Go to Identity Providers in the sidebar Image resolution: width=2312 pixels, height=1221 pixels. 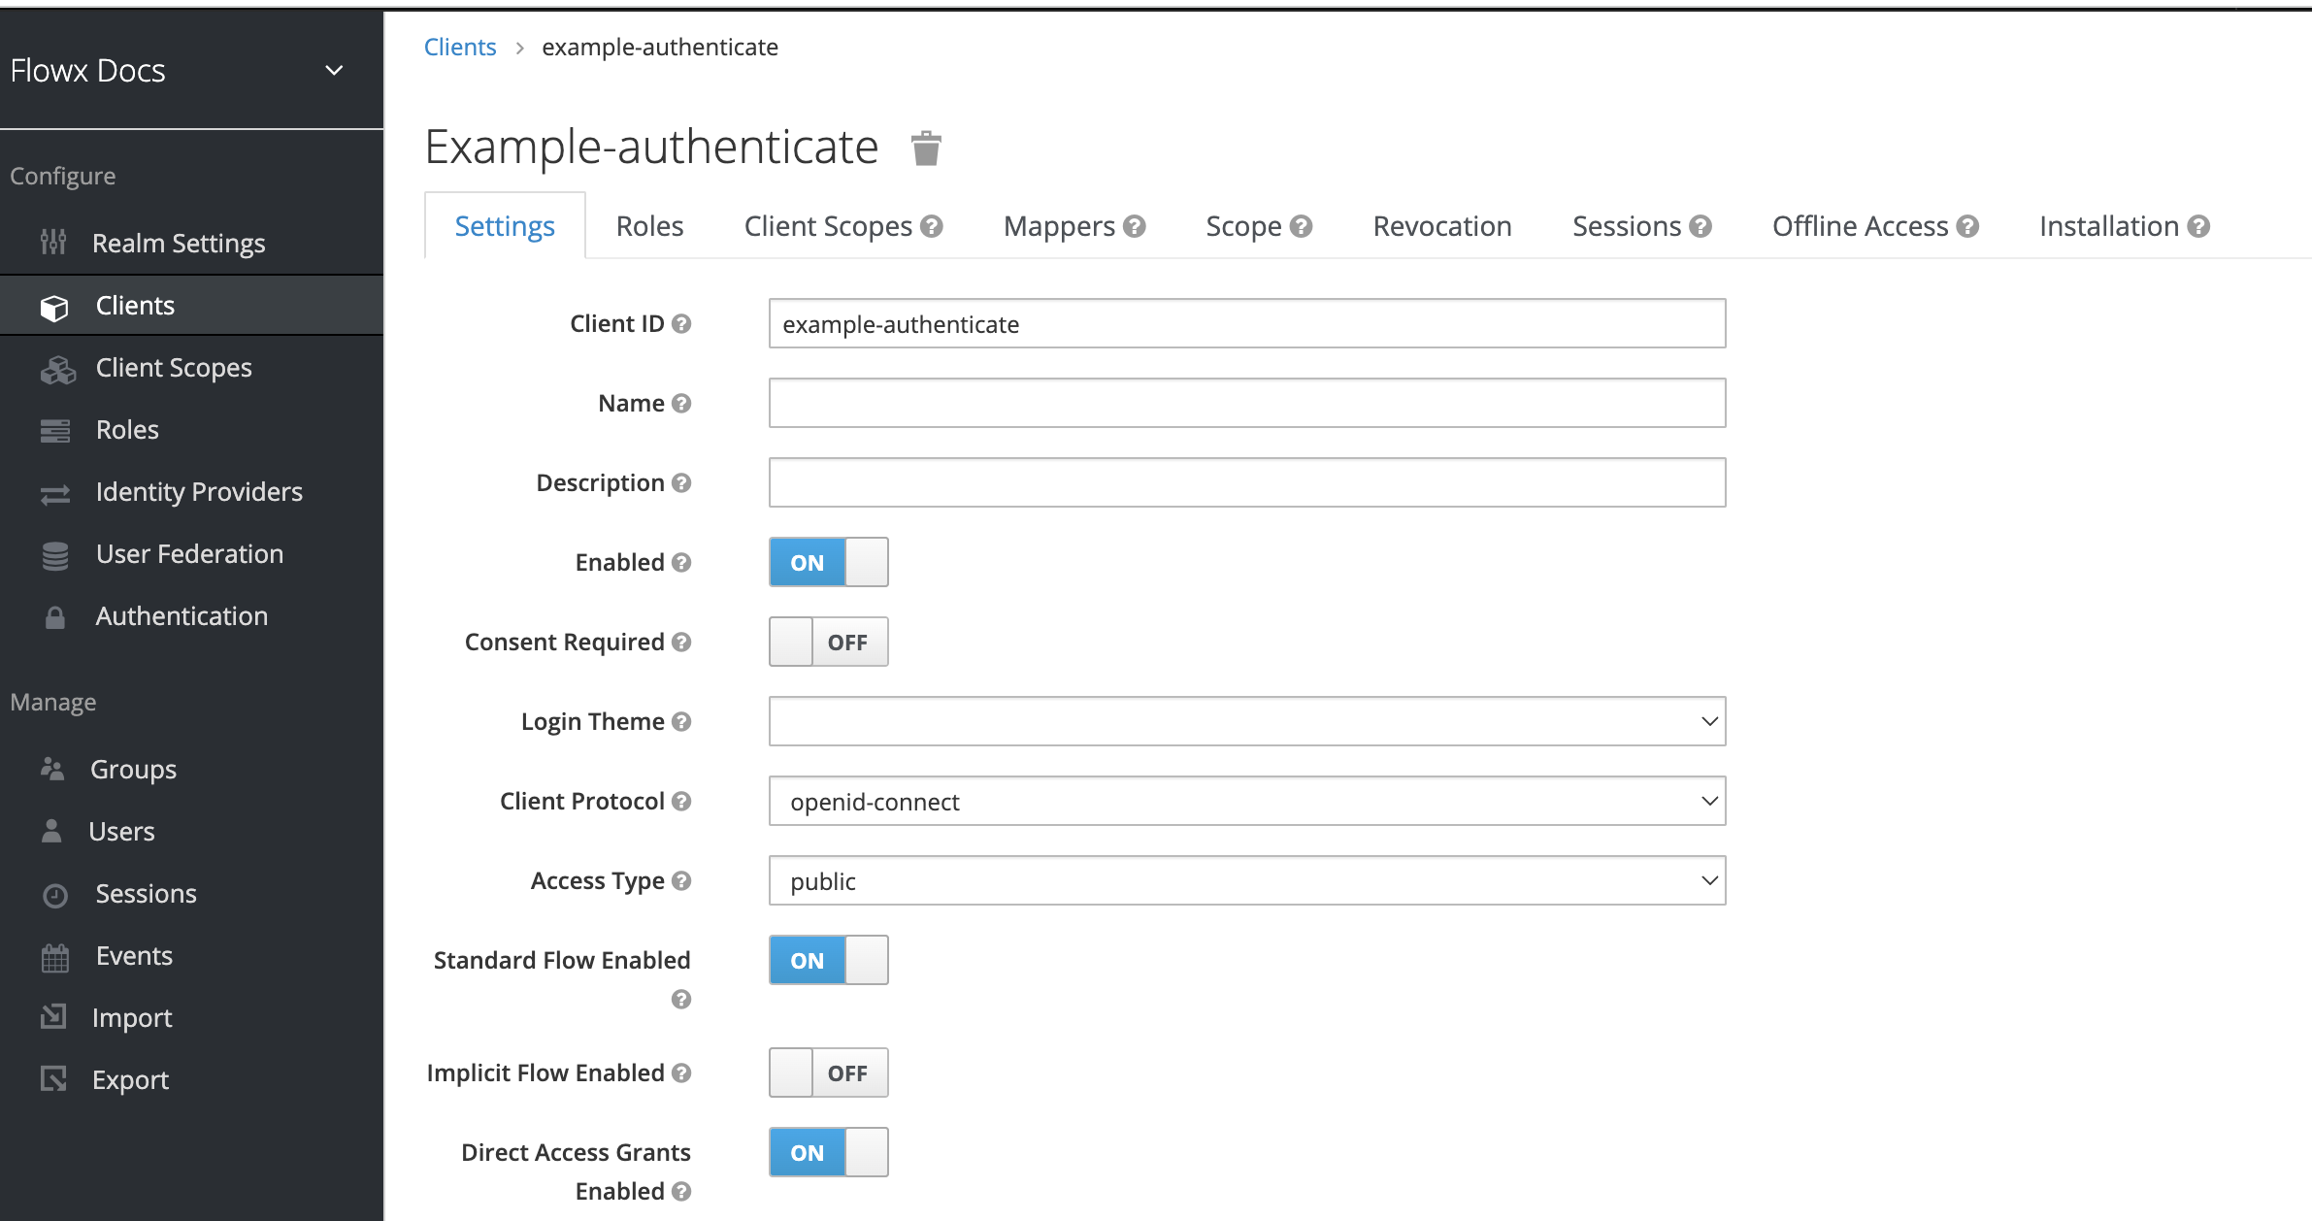point(198,492)
